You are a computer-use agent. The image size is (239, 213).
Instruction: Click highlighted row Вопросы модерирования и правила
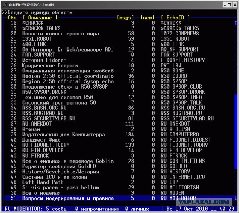pos(119,198)
